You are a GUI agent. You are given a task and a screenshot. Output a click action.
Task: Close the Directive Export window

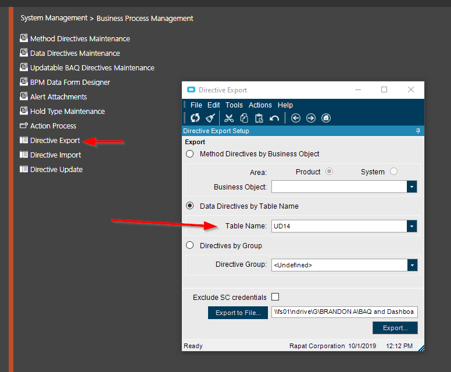(x=411, y=90)
